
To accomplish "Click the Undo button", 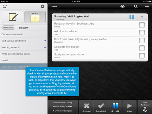I will [x=54, y=6].
